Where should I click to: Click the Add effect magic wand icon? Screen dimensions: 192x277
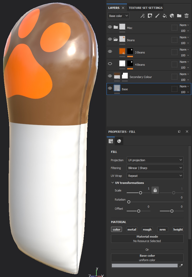coord(143,16)
